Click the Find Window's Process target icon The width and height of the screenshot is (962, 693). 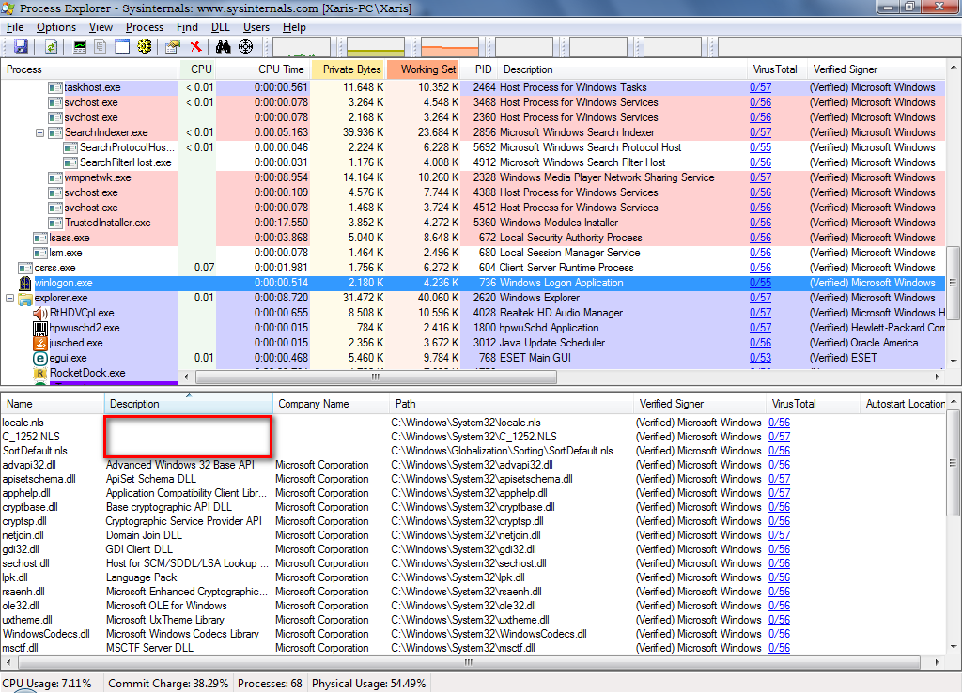click(x=246, y=47)
